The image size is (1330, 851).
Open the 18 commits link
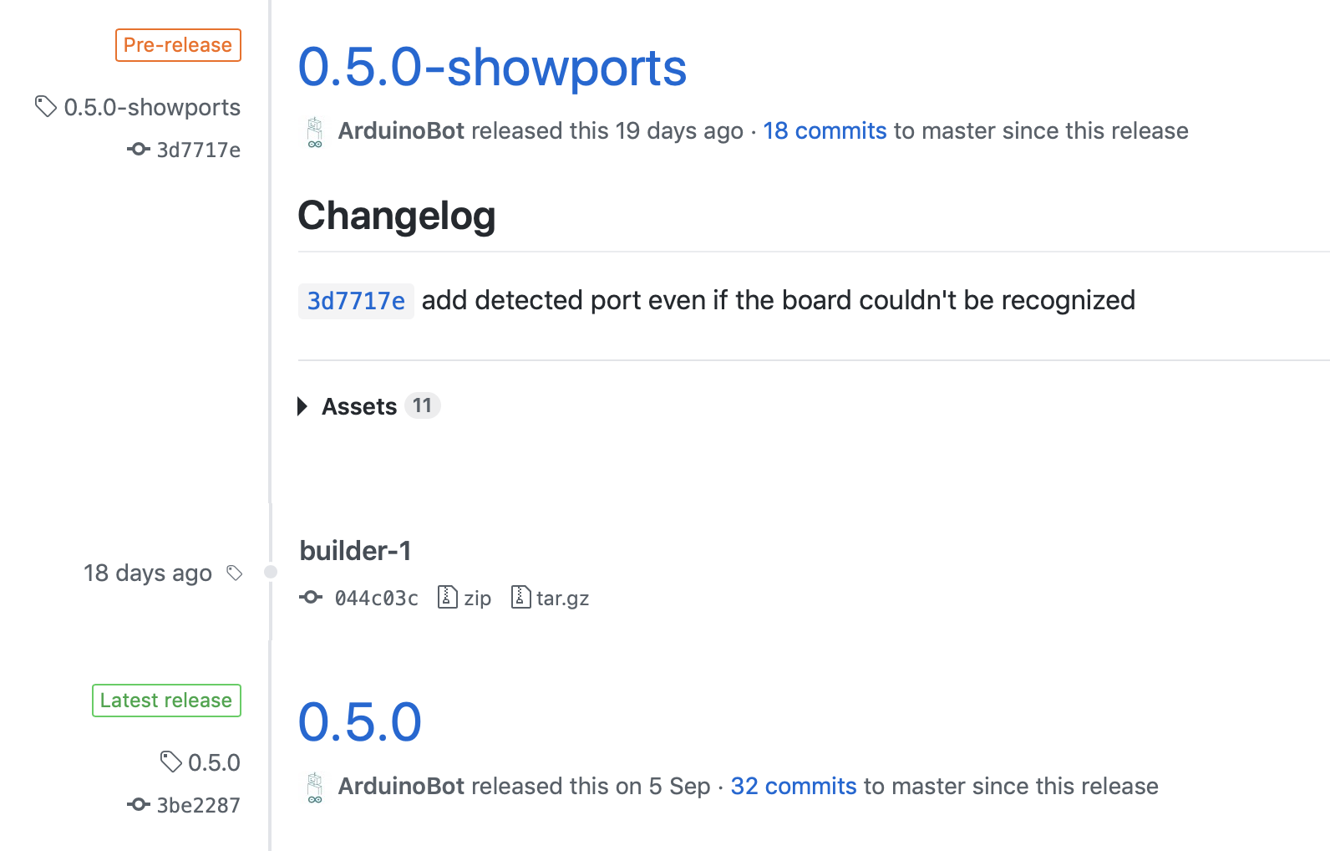(x=825, y=130)
